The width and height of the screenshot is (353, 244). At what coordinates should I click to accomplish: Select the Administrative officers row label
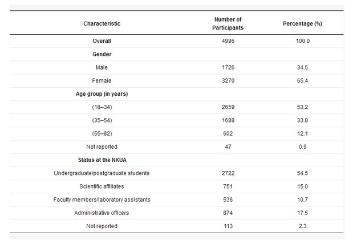[102, 213]
